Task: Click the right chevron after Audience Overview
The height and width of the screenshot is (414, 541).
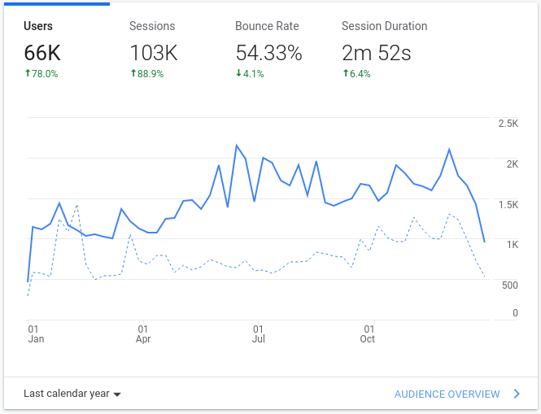Action: click(x=517, y=394)
